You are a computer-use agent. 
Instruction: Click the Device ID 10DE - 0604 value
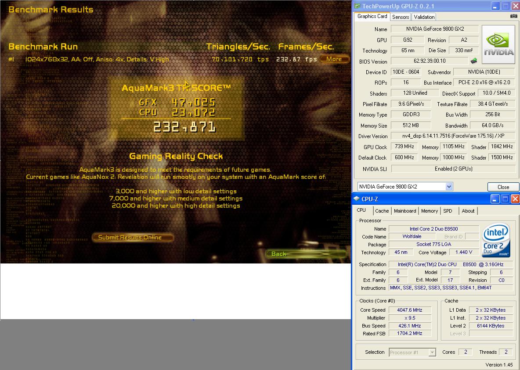coord(406,72)
